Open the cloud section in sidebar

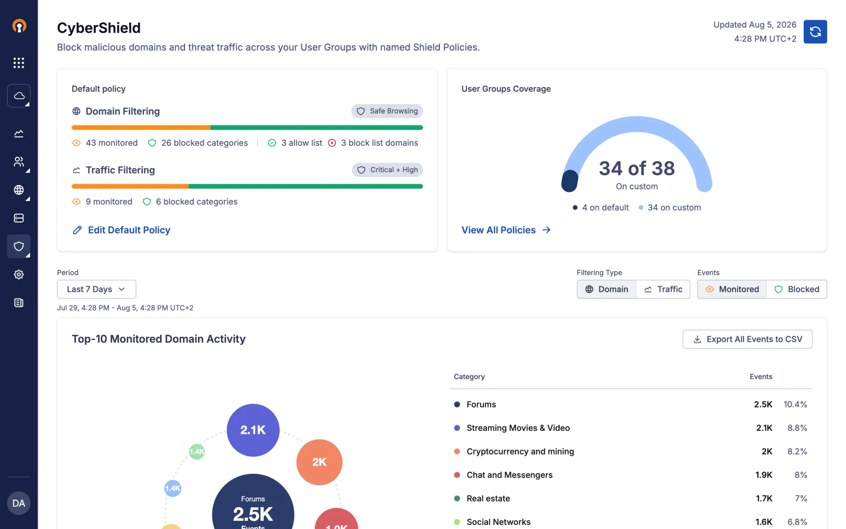pos(19,96)
